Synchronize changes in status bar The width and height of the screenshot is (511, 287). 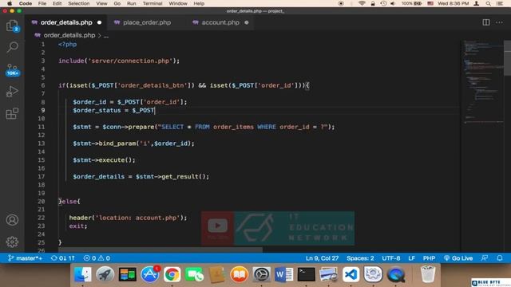tap(63, 258)
